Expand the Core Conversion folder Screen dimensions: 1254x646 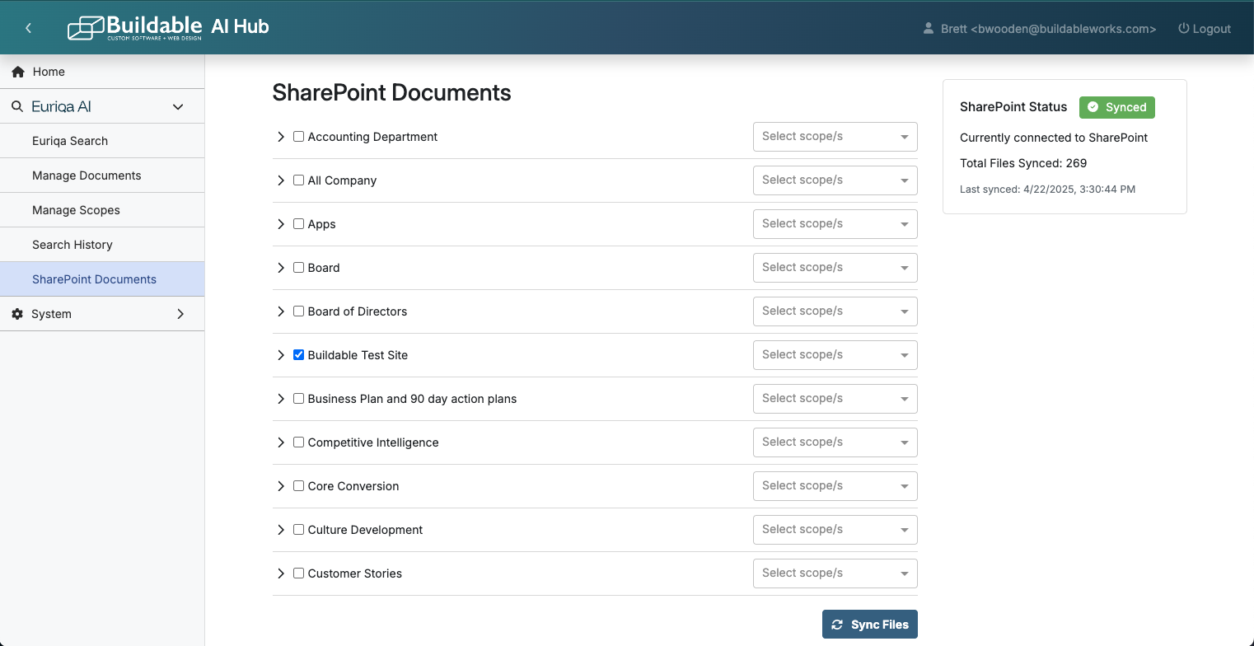pyautogui.click(x=281, y=486)
